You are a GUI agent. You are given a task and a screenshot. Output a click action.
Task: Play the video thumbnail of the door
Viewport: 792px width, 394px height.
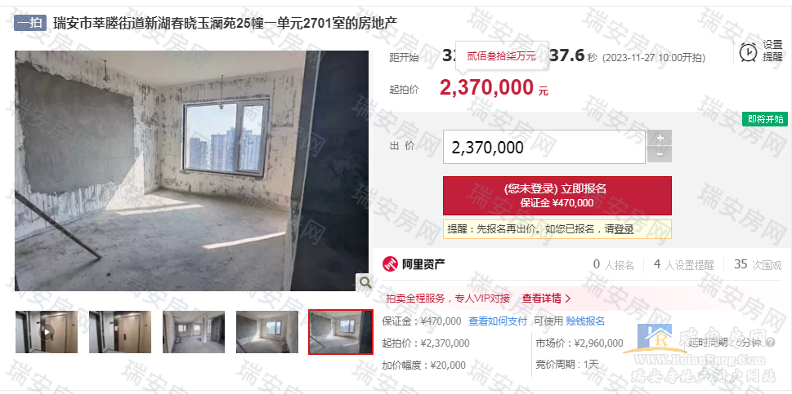47,332
